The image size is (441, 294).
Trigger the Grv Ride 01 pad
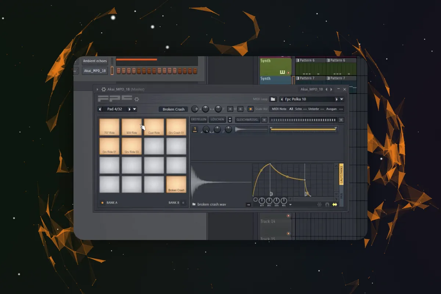click(109, 146)
